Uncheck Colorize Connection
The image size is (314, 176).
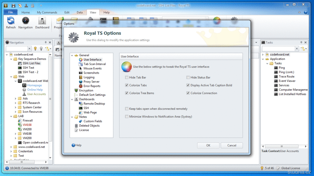(x=188, y=93)
